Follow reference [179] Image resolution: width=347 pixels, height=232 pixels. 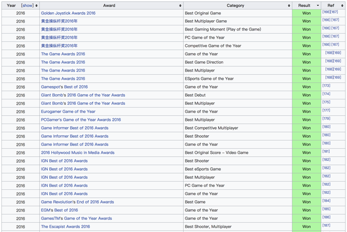326,119
